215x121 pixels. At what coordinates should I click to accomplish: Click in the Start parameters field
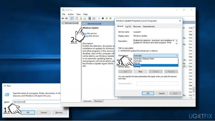click(x=157, y=83)
